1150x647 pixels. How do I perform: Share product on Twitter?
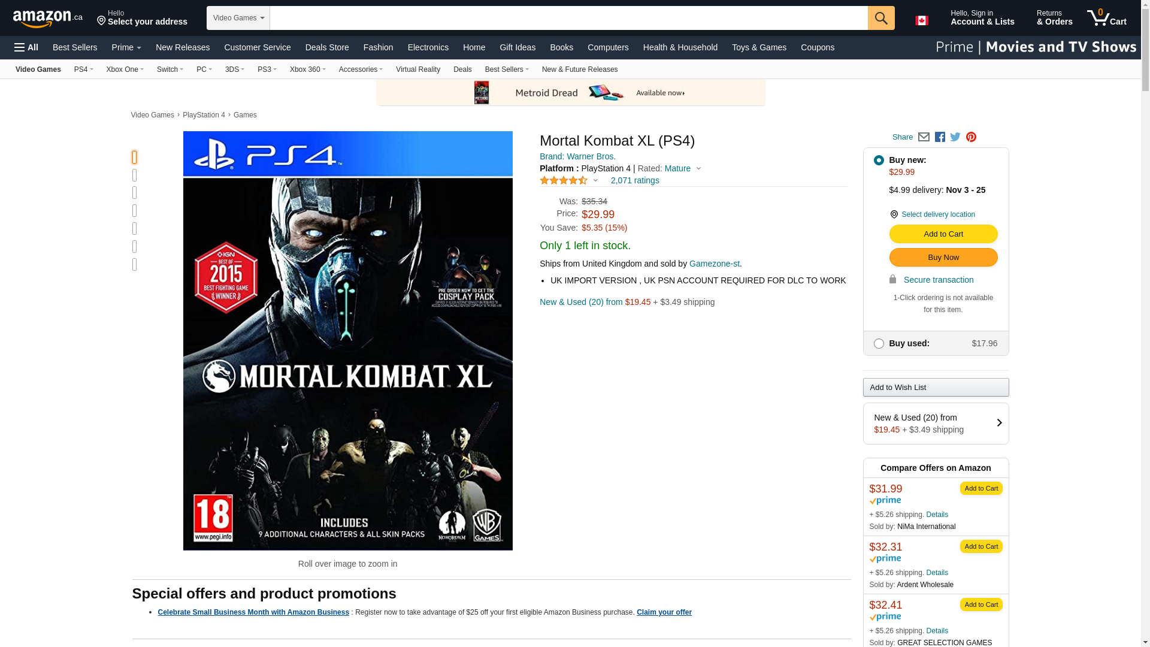pyautogui.click(x=955, y=137)
